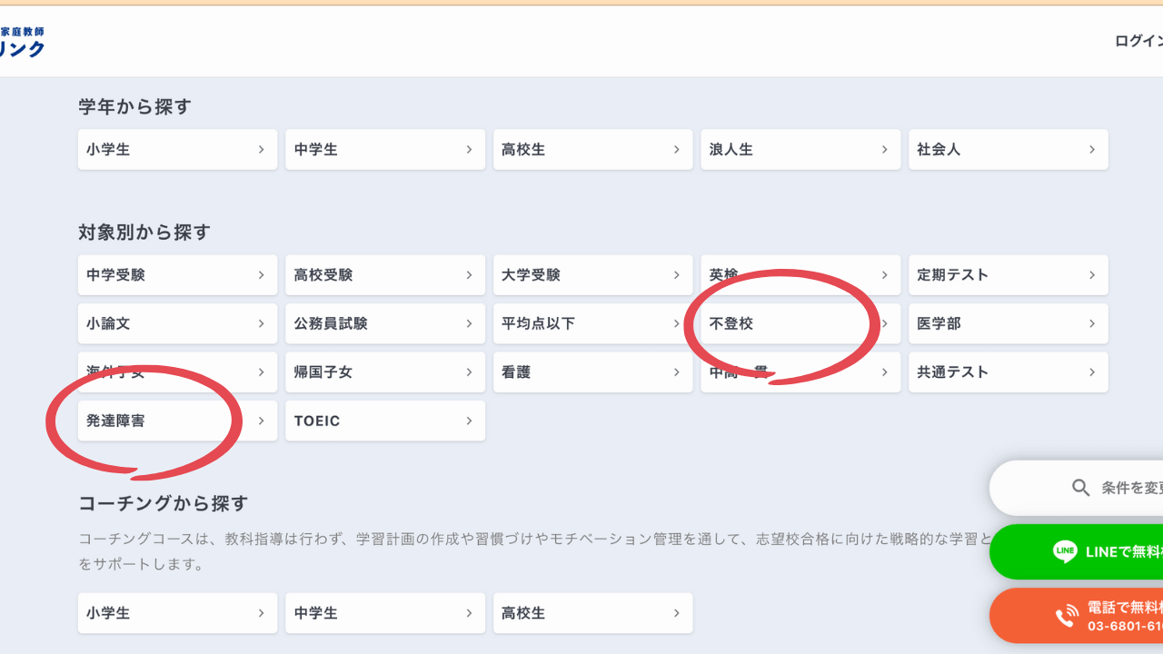Screen dimensions: 1163x654
Task: Click the ログイン link in header
Action: tap(1138, 41)
